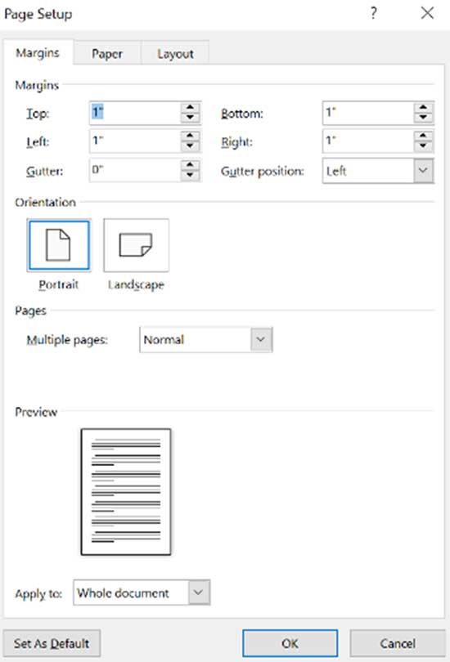
Task: Increase the Top margin with up arrow
Action: coord(190,107)
